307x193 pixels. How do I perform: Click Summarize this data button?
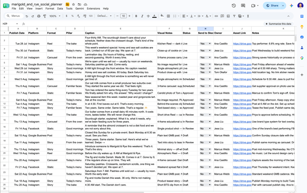tap(278, 24)
